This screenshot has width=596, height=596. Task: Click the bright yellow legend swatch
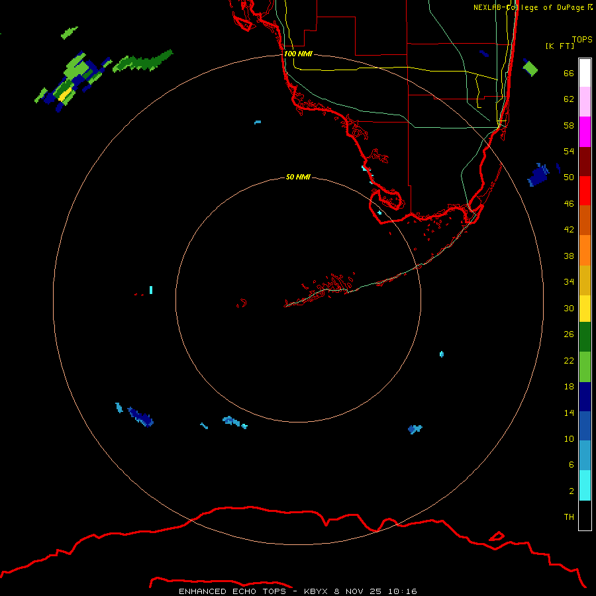(x=585, y=309)
